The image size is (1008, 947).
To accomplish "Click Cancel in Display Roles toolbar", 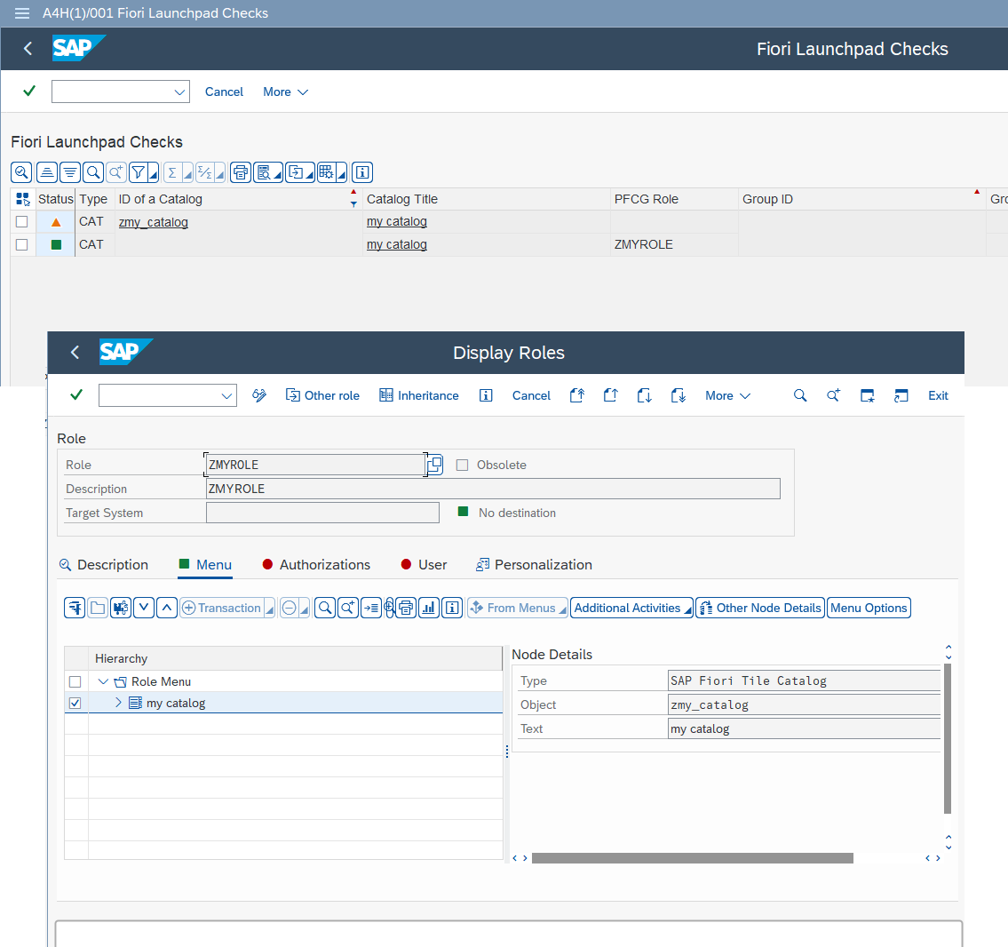I will (x=531, y=395).
